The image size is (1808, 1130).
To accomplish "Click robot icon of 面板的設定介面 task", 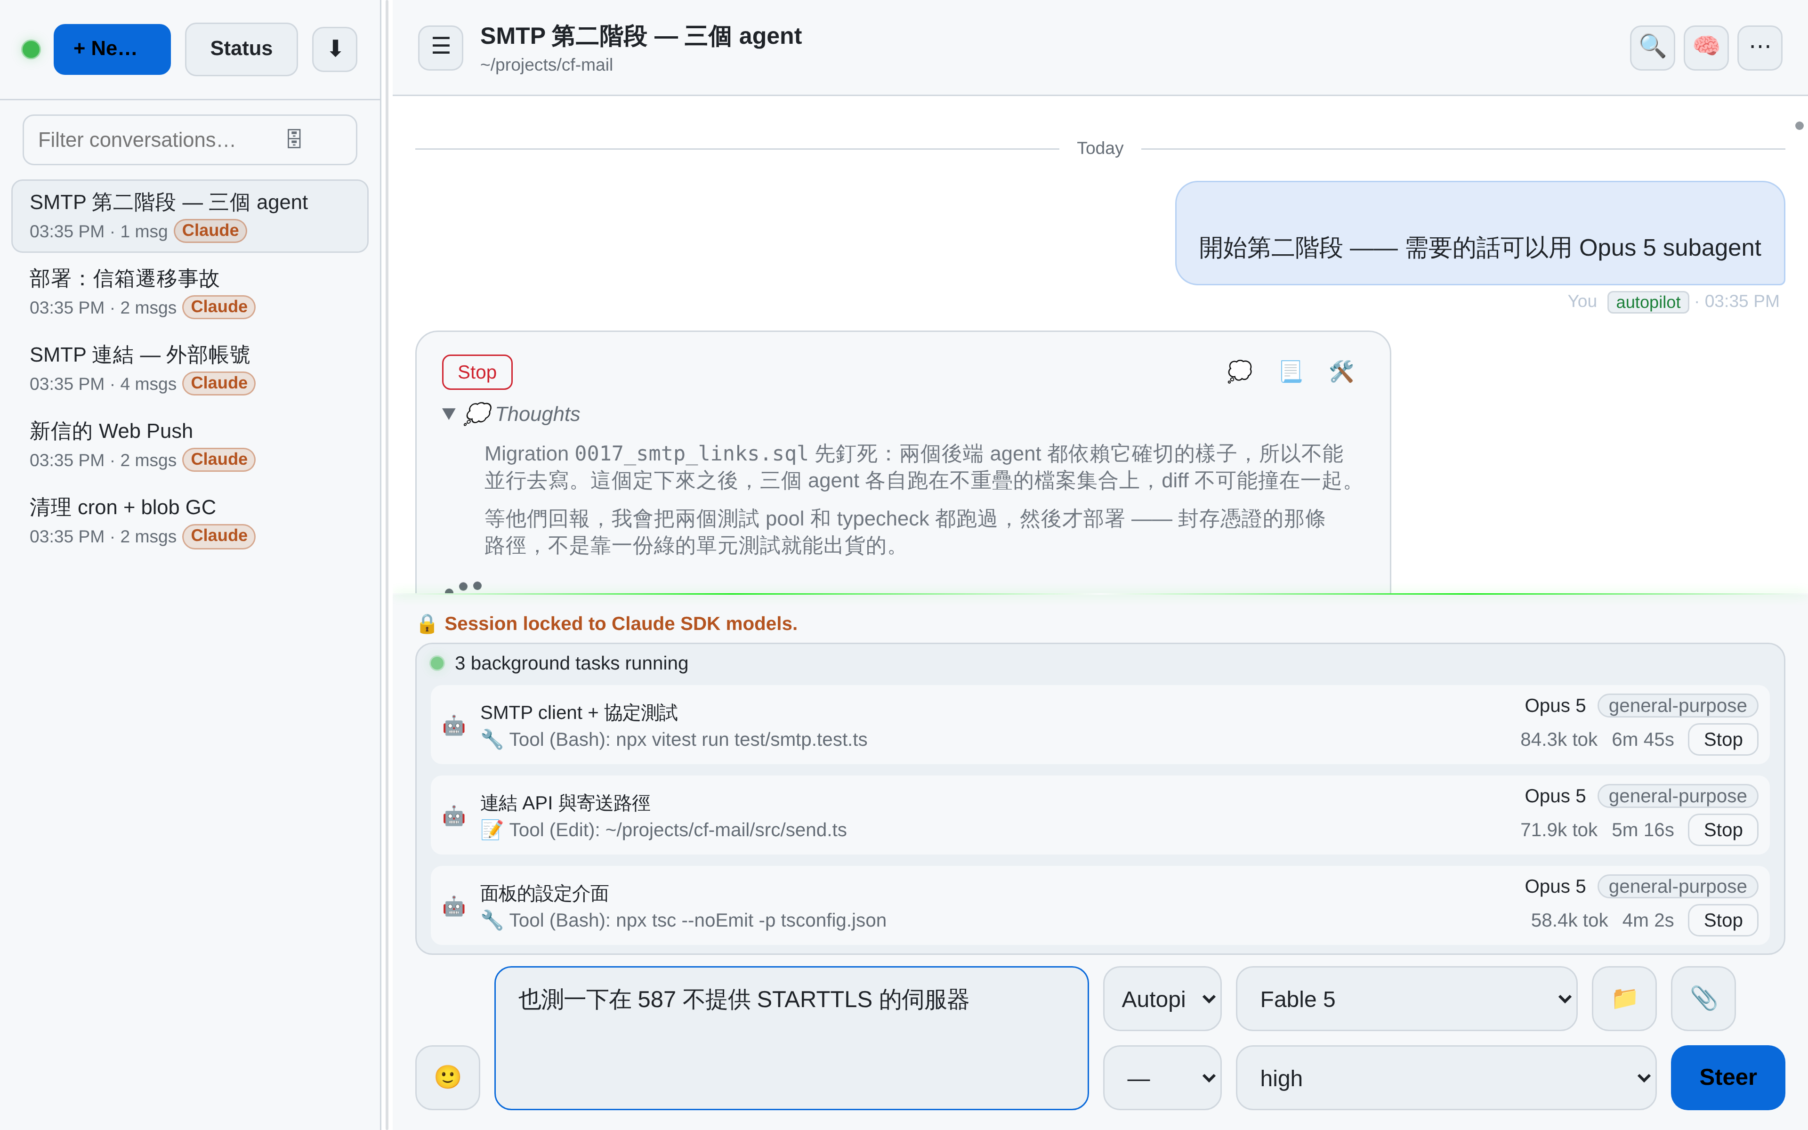I will point(453,906).
